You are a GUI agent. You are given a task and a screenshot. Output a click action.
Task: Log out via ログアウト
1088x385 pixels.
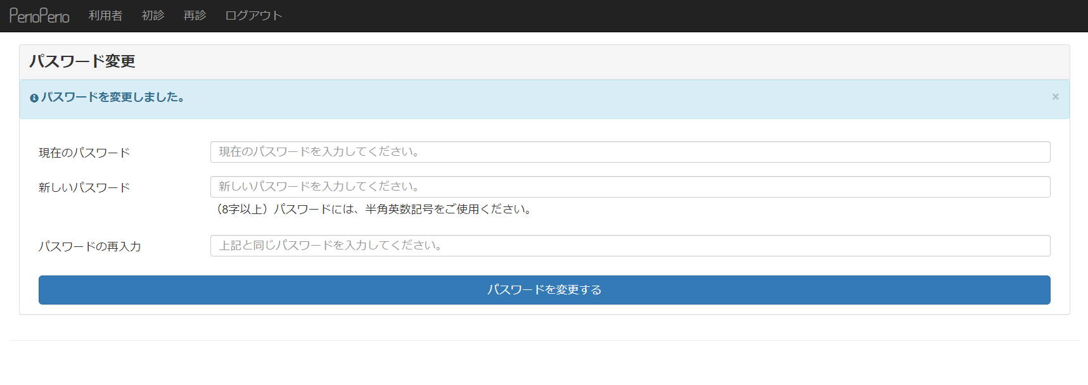coord(253,16)
